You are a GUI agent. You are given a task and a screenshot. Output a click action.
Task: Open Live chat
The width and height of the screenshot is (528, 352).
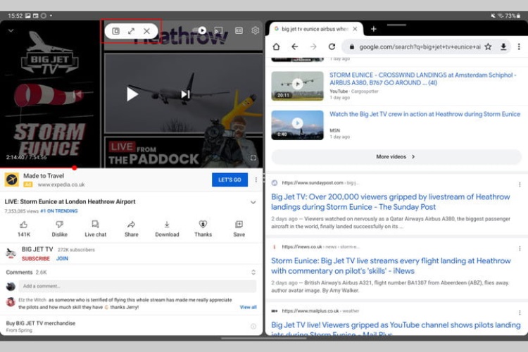pyautogui.click(x=95, y=229)
